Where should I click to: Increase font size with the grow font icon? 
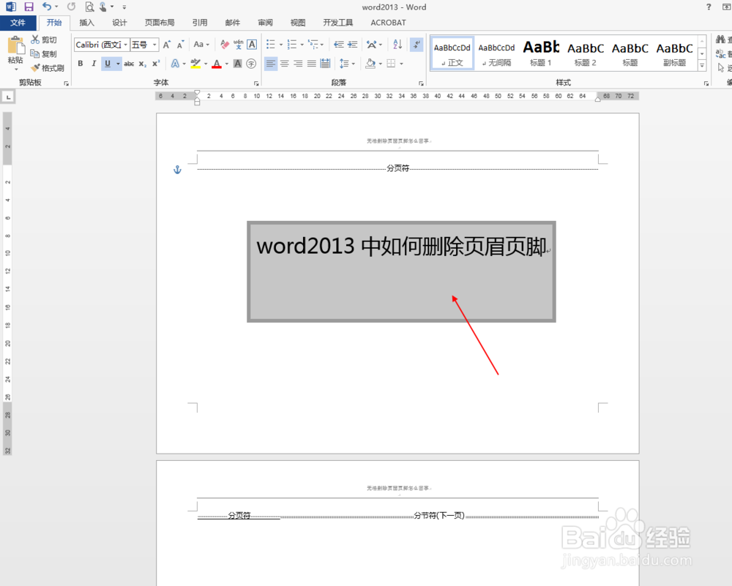pos(167,45)
